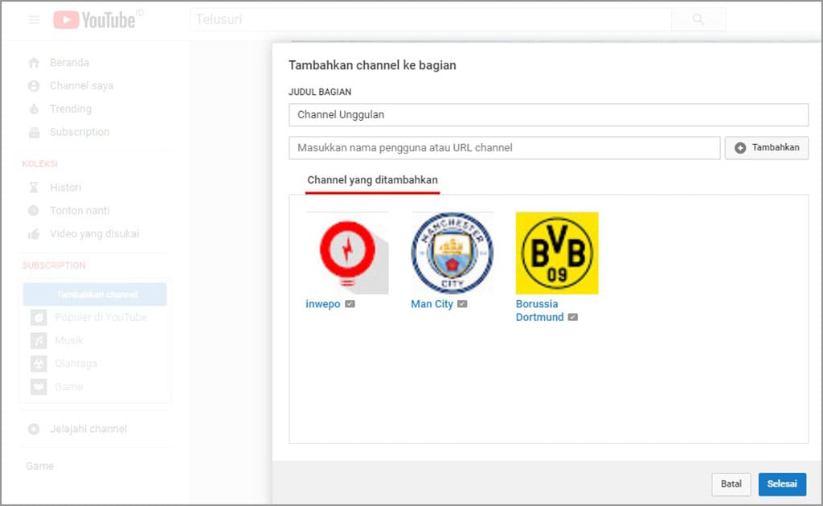Open the Man City channel link
The image size is (823, 506).
432,304
